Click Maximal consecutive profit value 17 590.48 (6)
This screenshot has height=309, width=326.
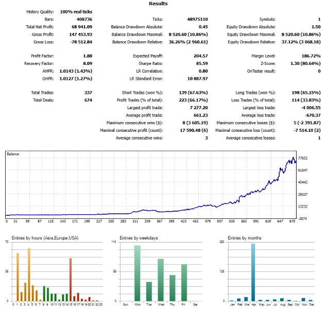194,130
